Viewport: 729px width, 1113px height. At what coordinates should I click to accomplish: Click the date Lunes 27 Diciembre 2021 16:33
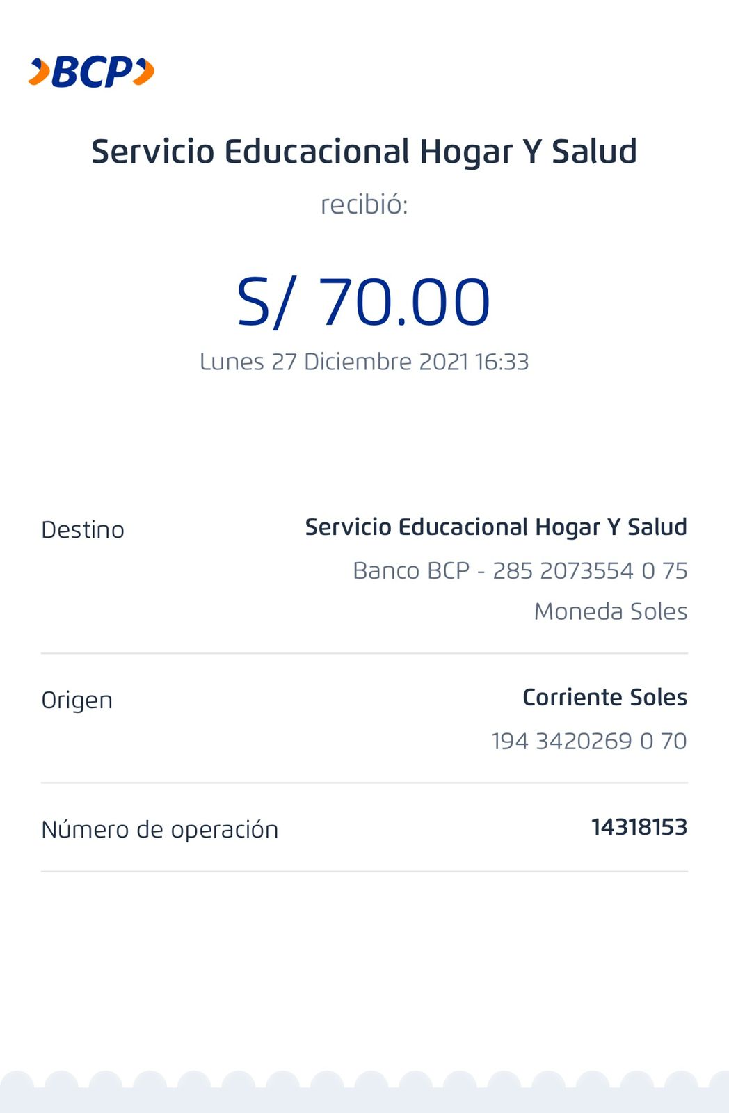[x=364, y=362]
